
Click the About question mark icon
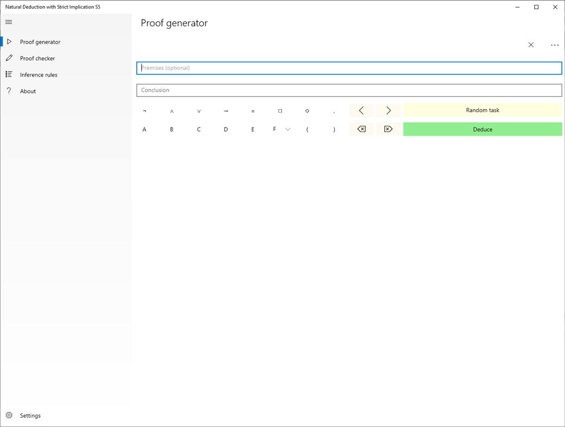pyautogui.click(x=9, y=91)
